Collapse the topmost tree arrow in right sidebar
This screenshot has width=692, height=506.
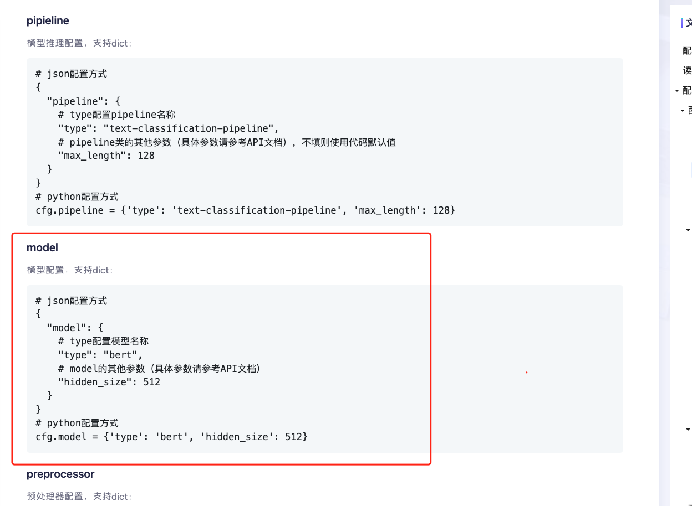pos(677,91)
